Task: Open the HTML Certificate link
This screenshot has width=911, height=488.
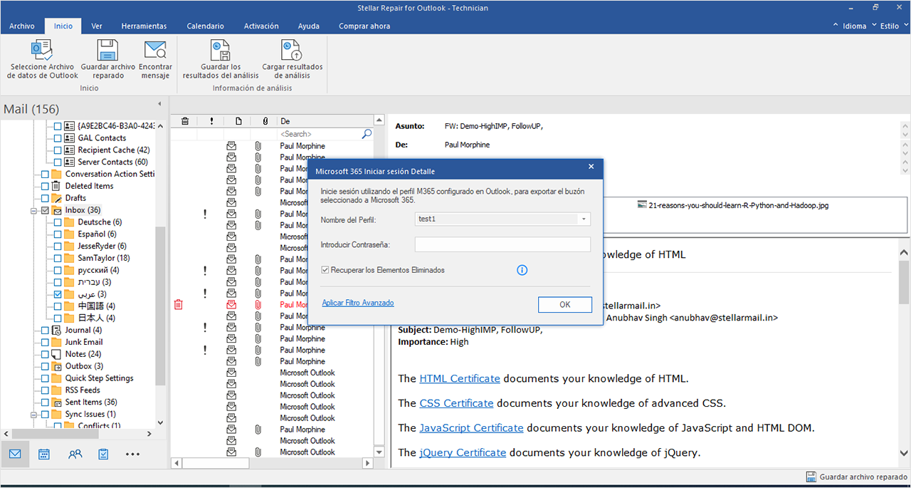Action: pyautogui.click(x=460, y=378)
